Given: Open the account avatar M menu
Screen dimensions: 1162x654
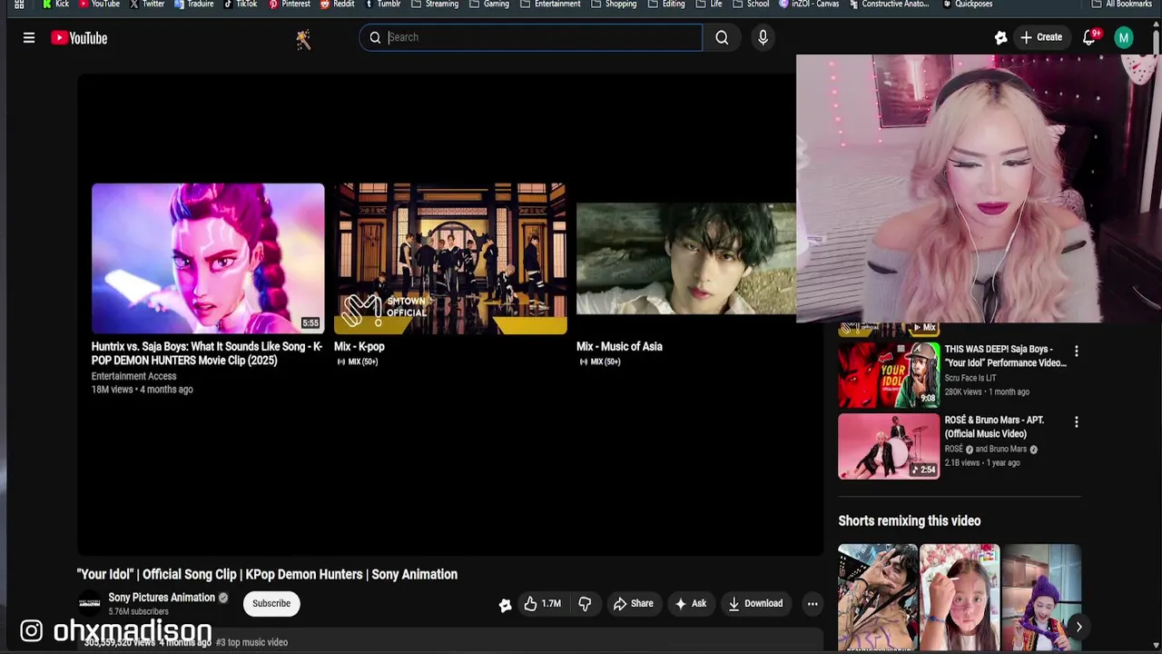Looking at the screenshot, I should 1124,38.
